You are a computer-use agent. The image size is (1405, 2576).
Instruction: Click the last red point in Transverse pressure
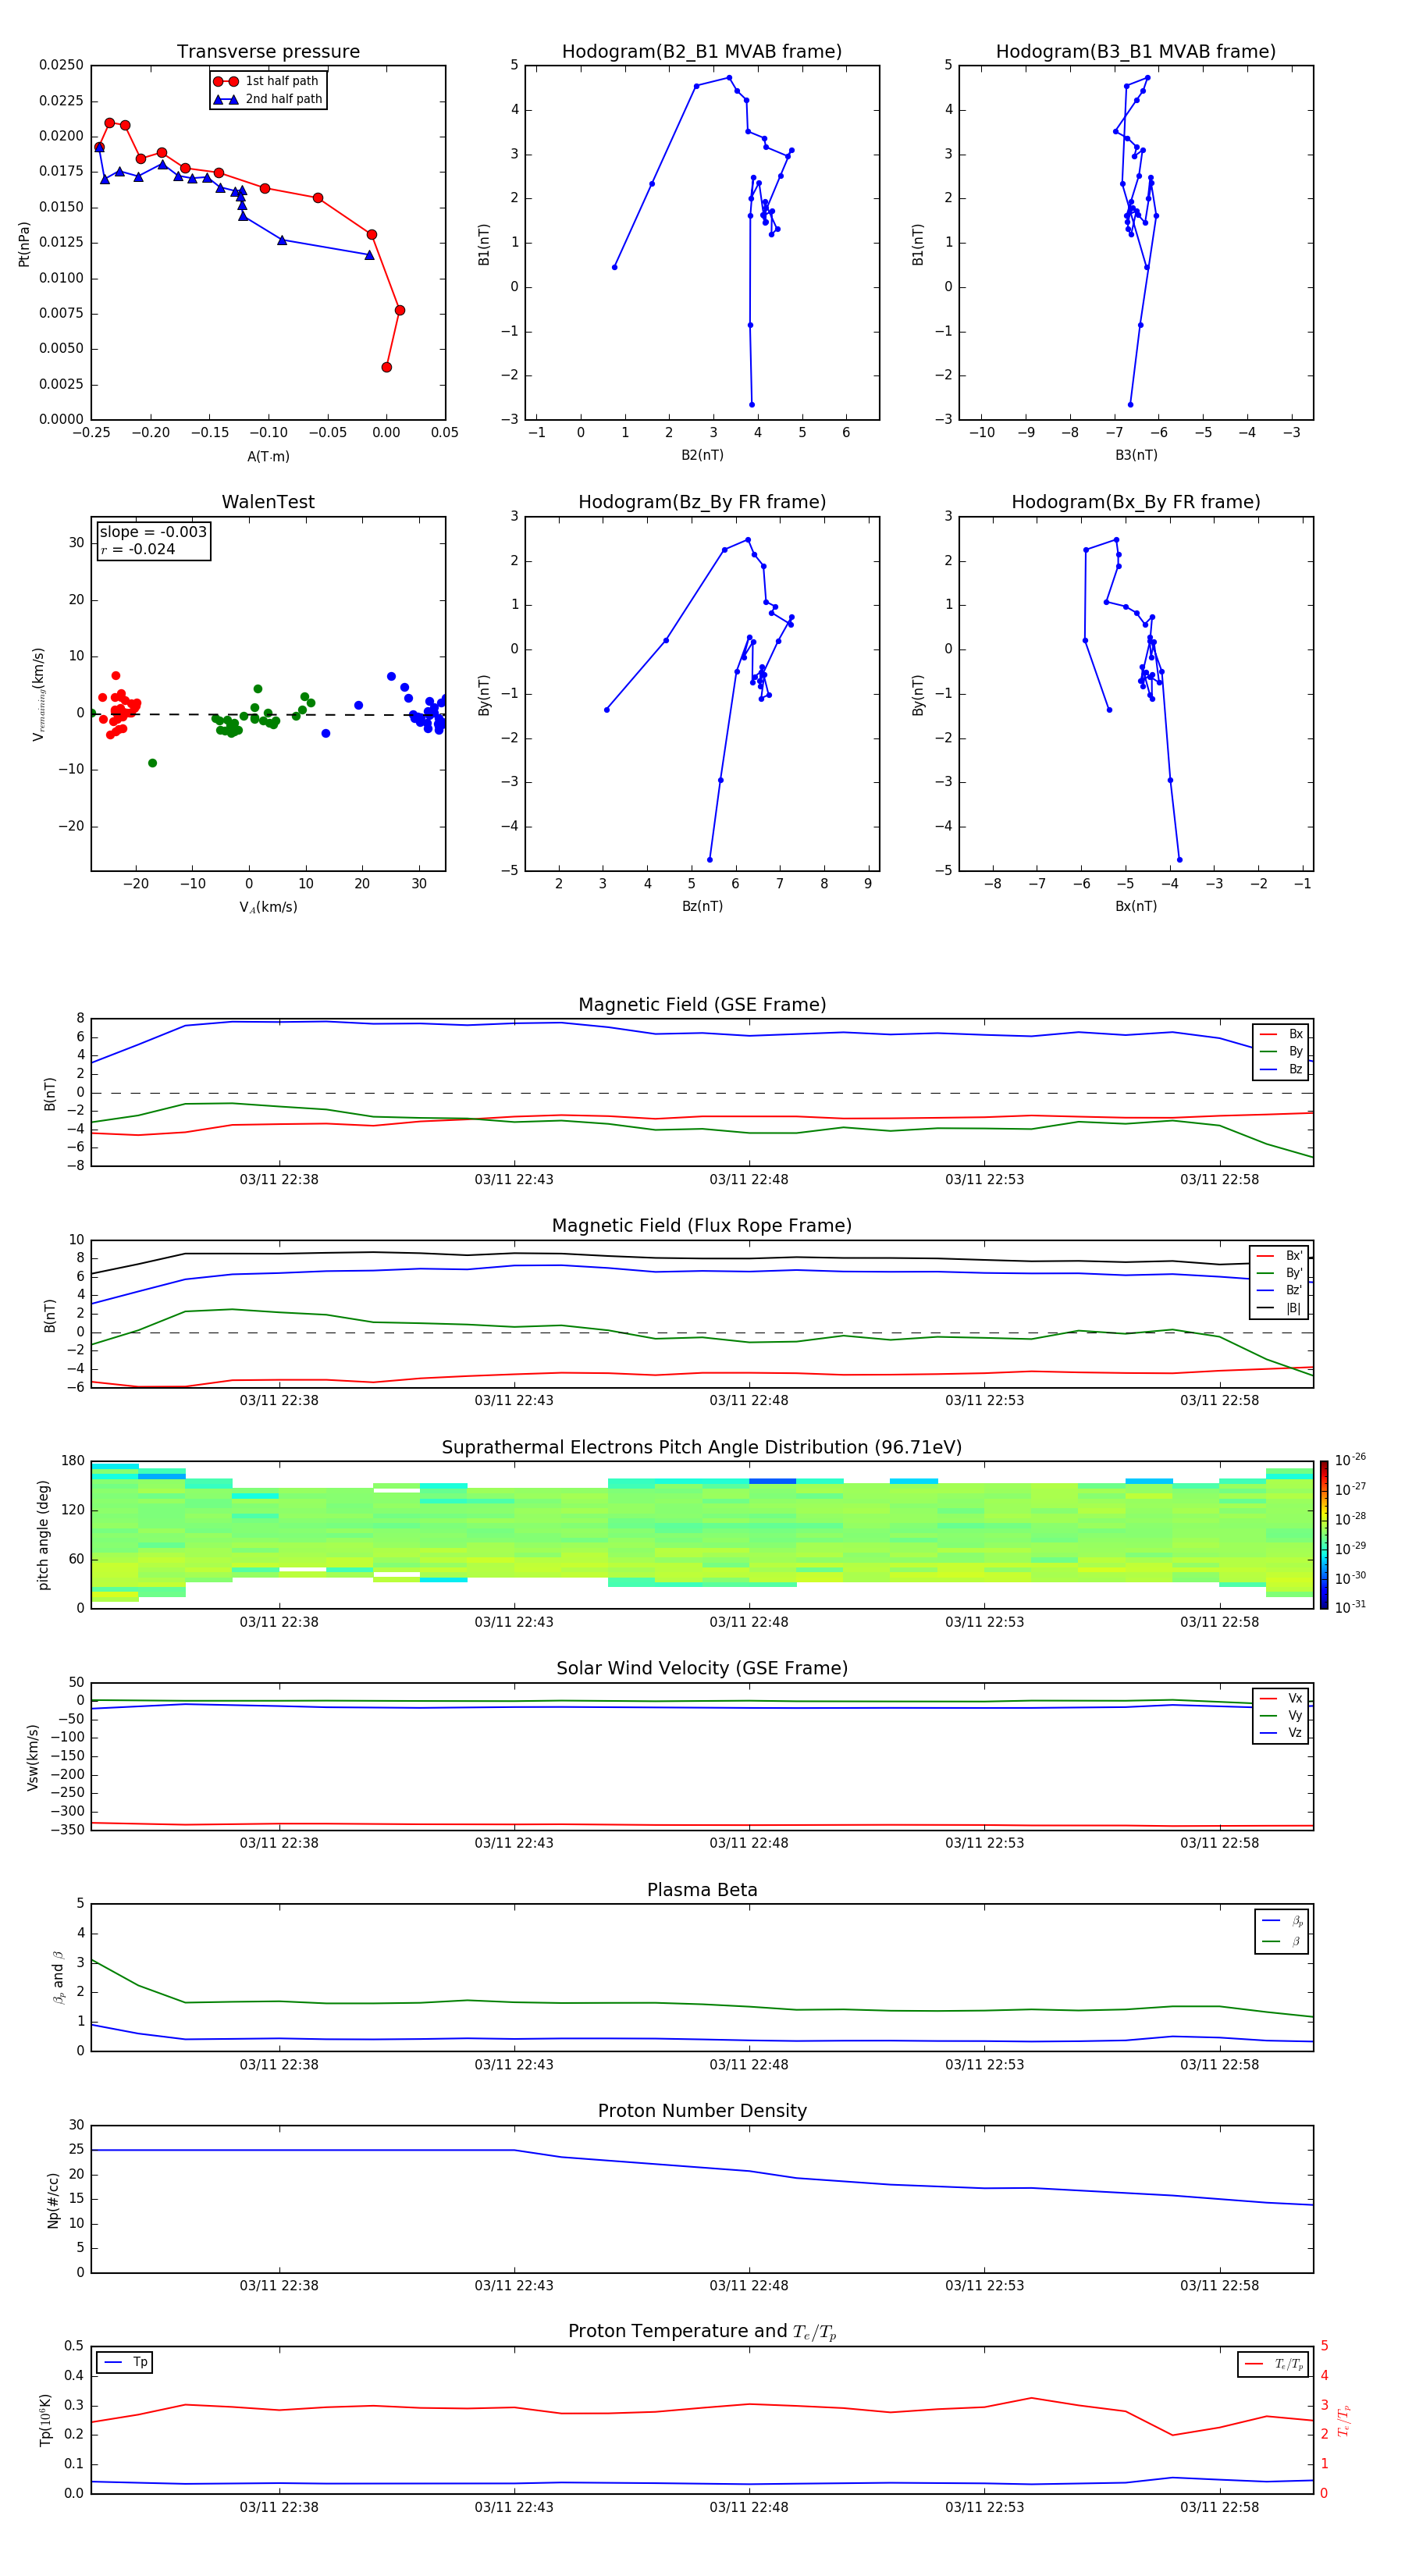pyautogui.click(x=386, y=367)
